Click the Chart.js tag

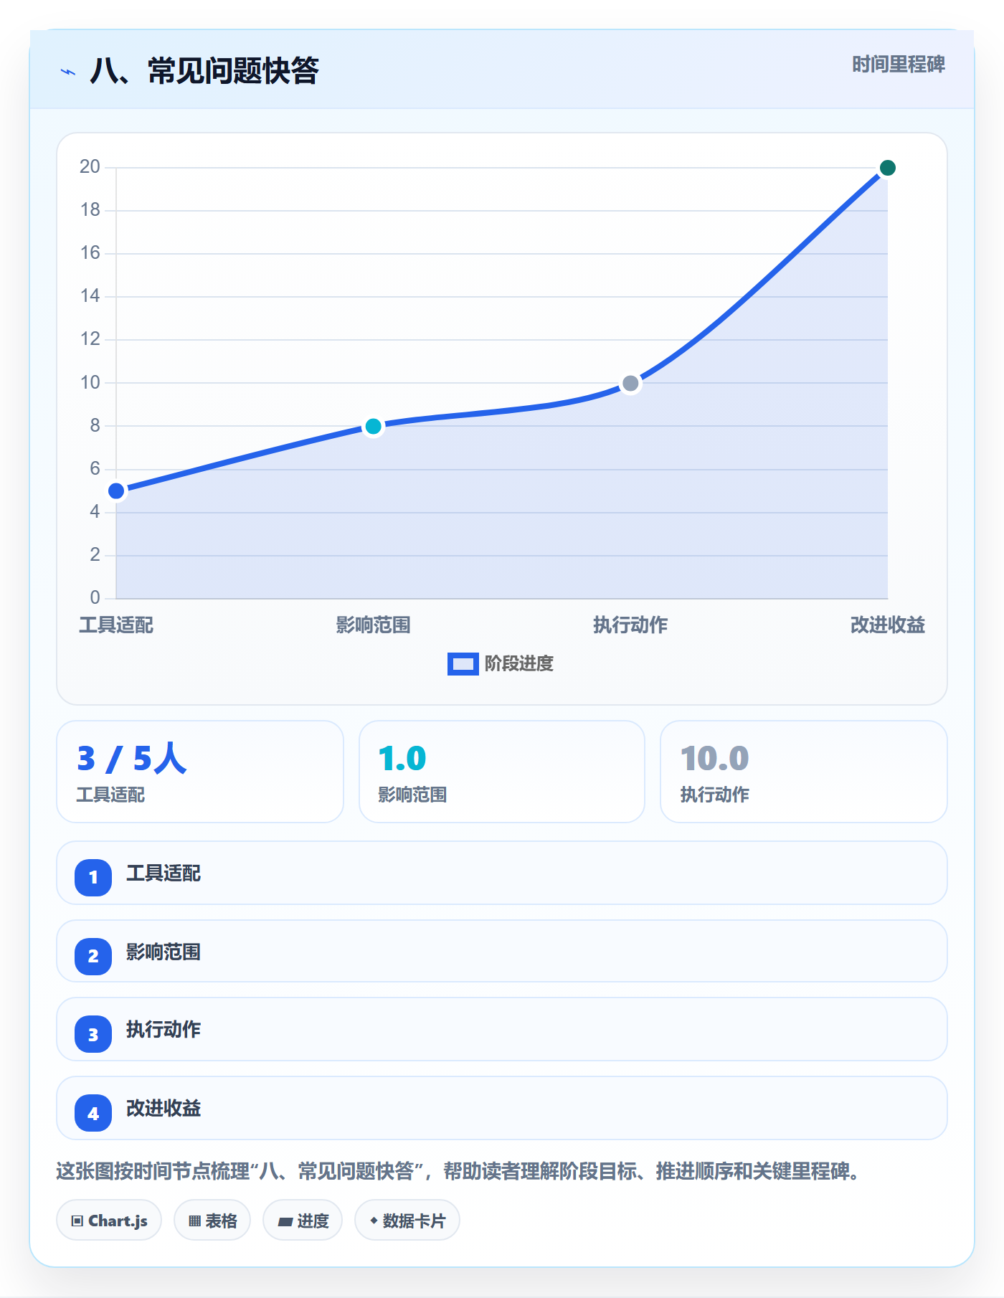[109, 1220]
